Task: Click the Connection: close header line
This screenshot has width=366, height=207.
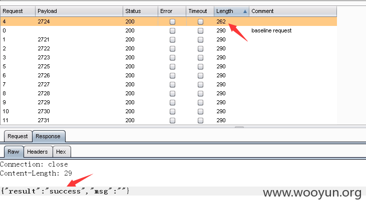Action: pos(34,164)
